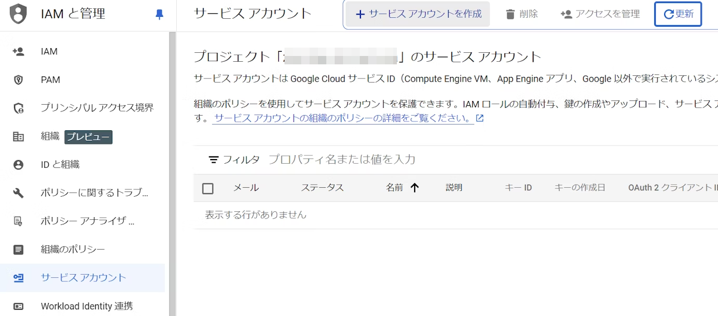Click the IAM person-add icon in sidebar
Screen dimensions: 718x316
point(18,51)
